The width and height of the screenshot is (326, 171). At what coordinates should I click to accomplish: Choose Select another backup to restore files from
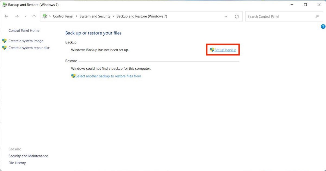108,76
